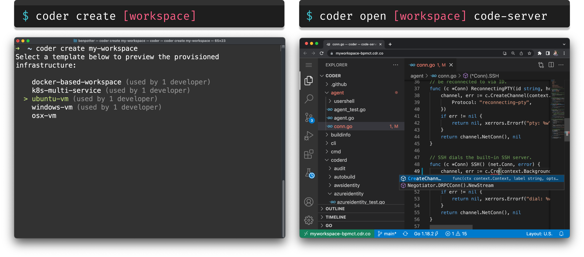
Task: Collapse the azureidentity folder
Action: point(361,194)
